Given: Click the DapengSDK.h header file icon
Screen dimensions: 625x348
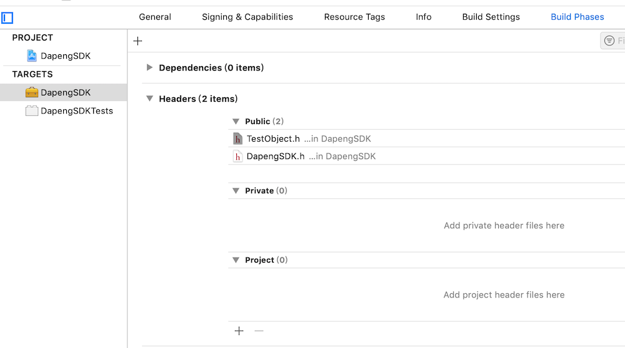Looking at the screenshot, I should pos(237,157).
